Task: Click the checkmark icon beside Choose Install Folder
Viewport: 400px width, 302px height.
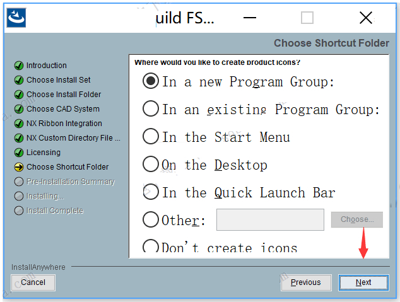Action: (x=19, y=95)
